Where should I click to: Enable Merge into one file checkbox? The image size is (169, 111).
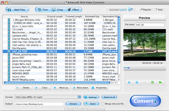click(103, 104)
